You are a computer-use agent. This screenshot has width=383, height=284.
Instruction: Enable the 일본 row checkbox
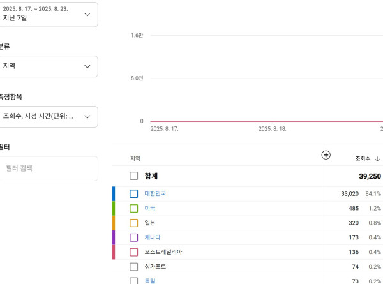[x=134, y=223]
